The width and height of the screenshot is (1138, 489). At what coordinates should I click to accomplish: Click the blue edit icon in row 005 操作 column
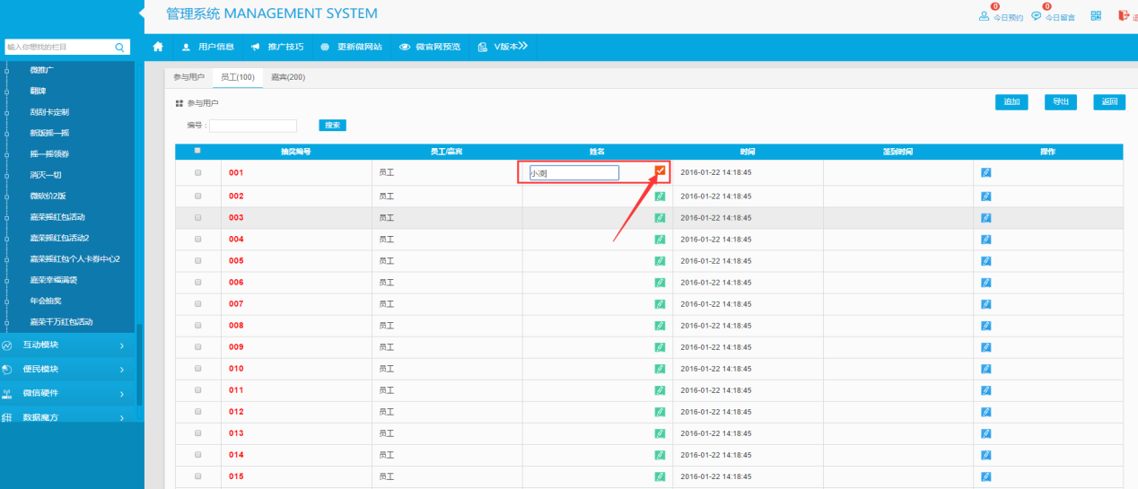(986, 261)
